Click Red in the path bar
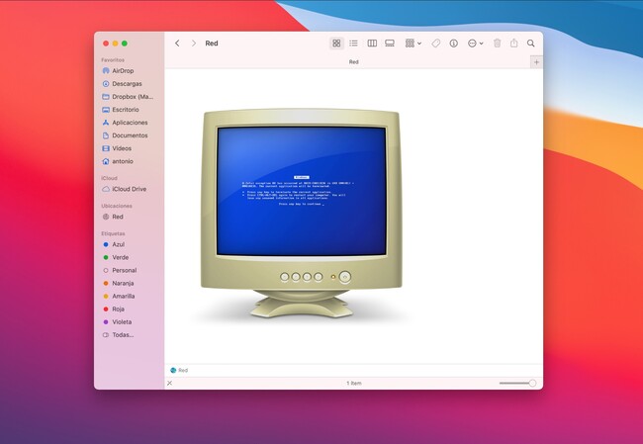This screenshot has height=444, width=643. tap(179, 370)
